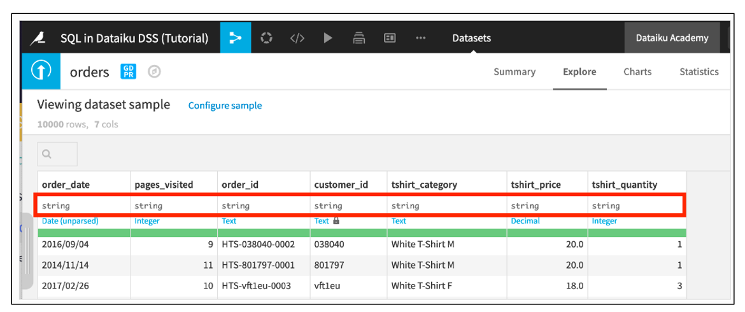This screenshot has height=312, width=745.
Task: Open the pages_visited column header
Action: (164, 185)
